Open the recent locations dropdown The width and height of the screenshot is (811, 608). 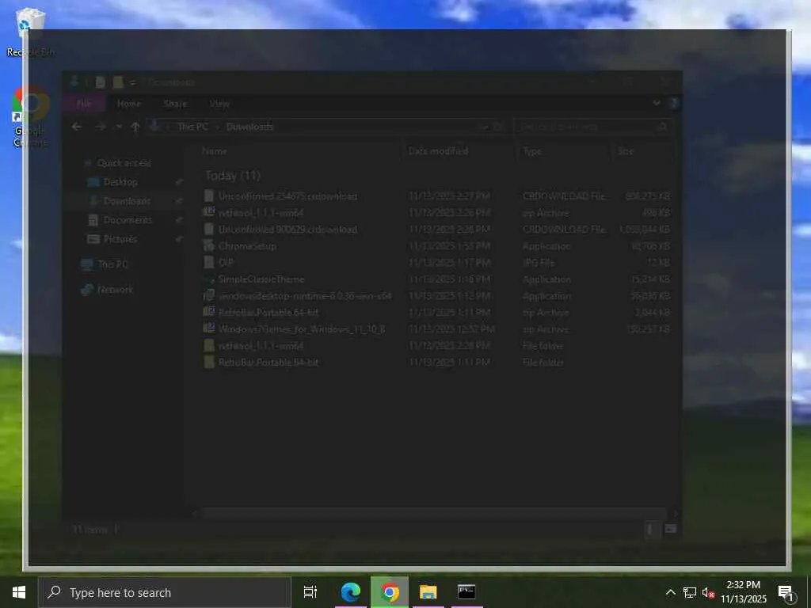(x=119, y=127)
